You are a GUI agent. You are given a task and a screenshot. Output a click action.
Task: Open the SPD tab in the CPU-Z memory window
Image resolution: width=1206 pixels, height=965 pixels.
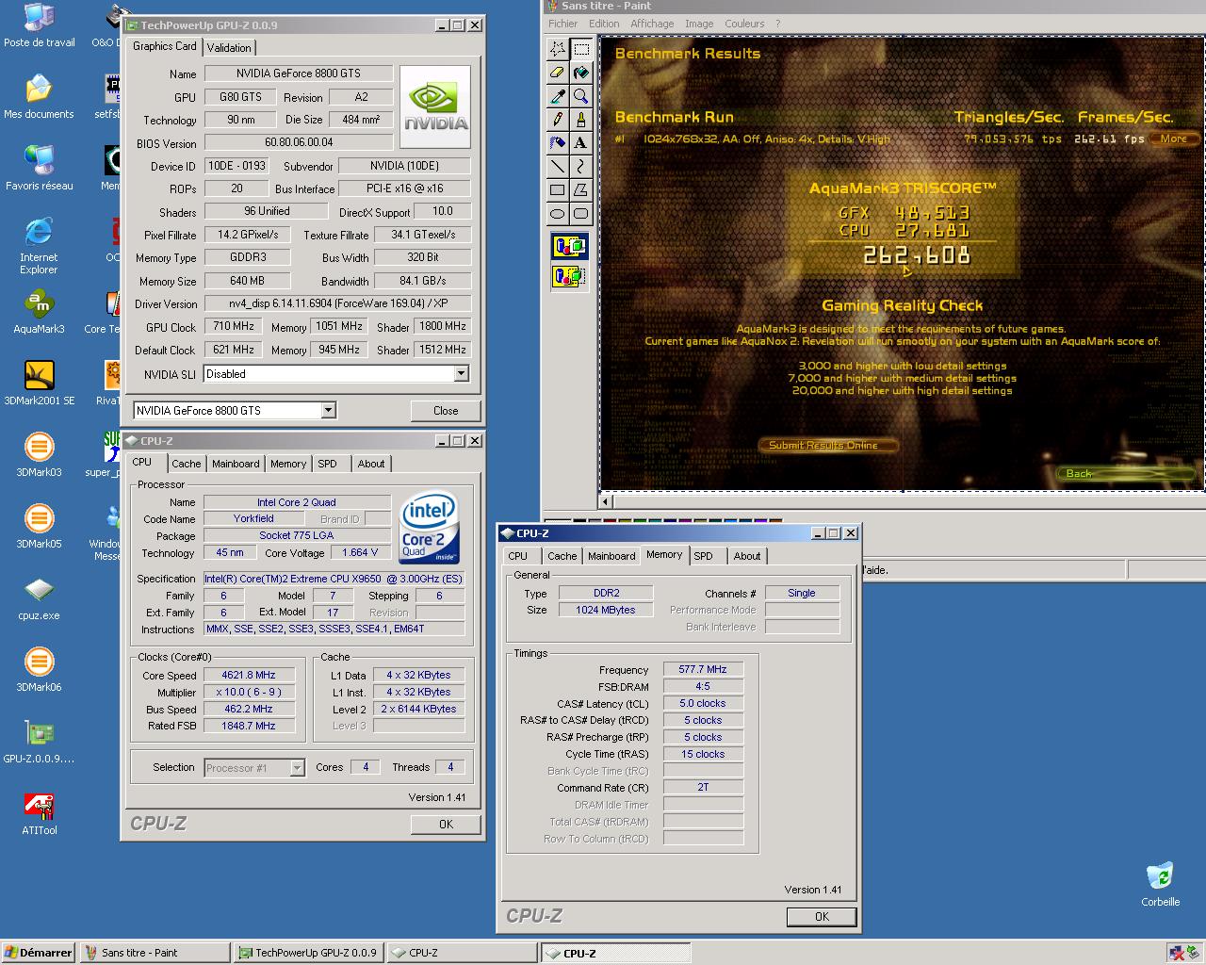coord(704,556)
